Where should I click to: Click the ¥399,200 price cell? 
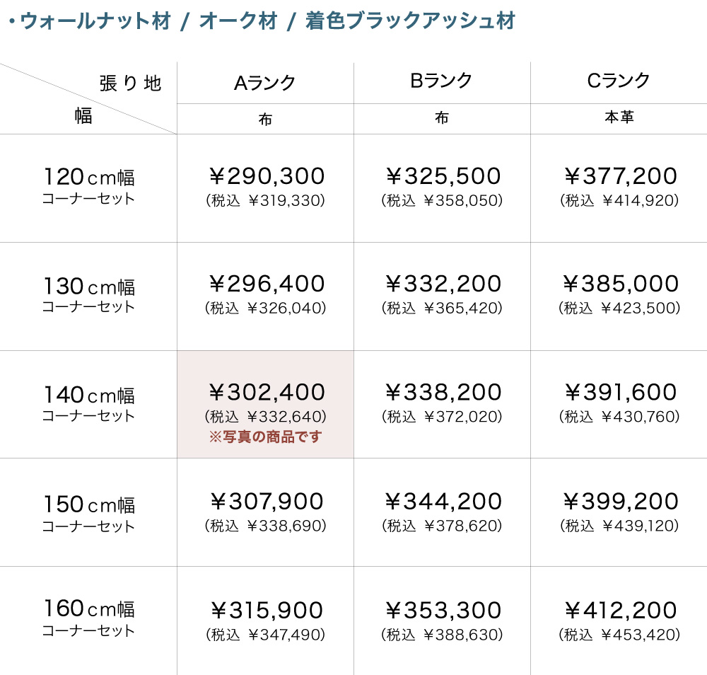[x=621, y=502]
